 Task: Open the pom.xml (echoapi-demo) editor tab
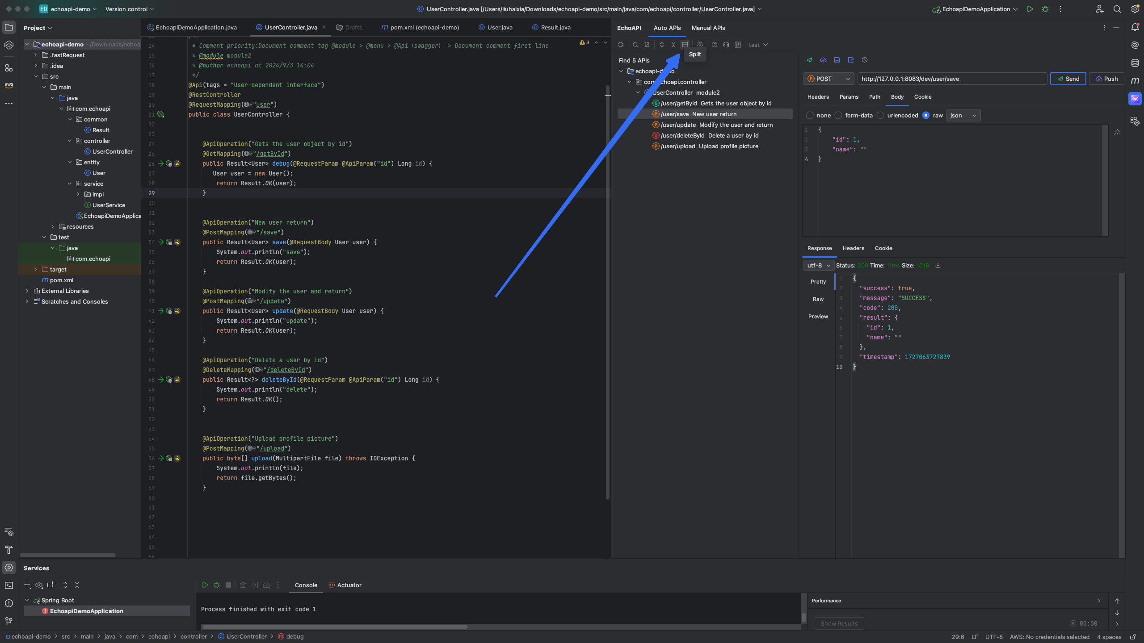coord(420,27)
